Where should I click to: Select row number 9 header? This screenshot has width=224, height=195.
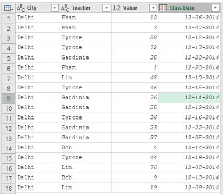pyautogui.click(x=9, y=98)
